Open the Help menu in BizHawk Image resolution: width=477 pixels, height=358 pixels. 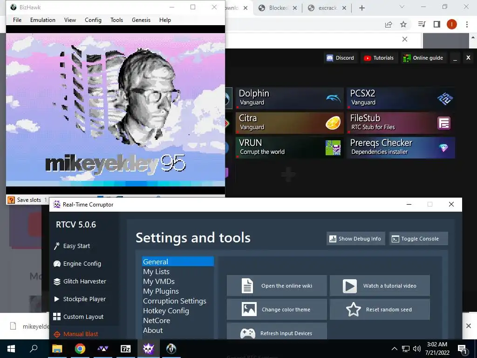coord(165,20)
